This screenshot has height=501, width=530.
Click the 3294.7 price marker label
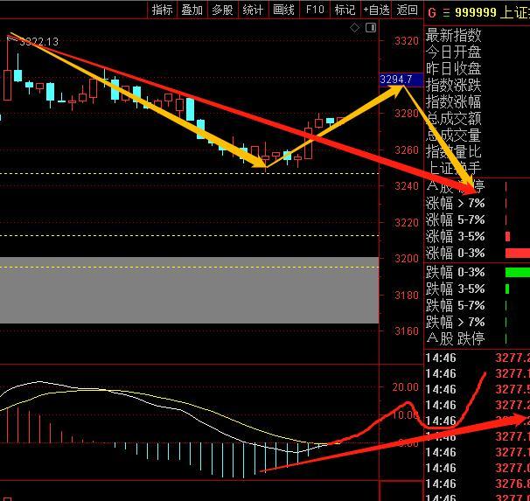[x=401, y=80]
